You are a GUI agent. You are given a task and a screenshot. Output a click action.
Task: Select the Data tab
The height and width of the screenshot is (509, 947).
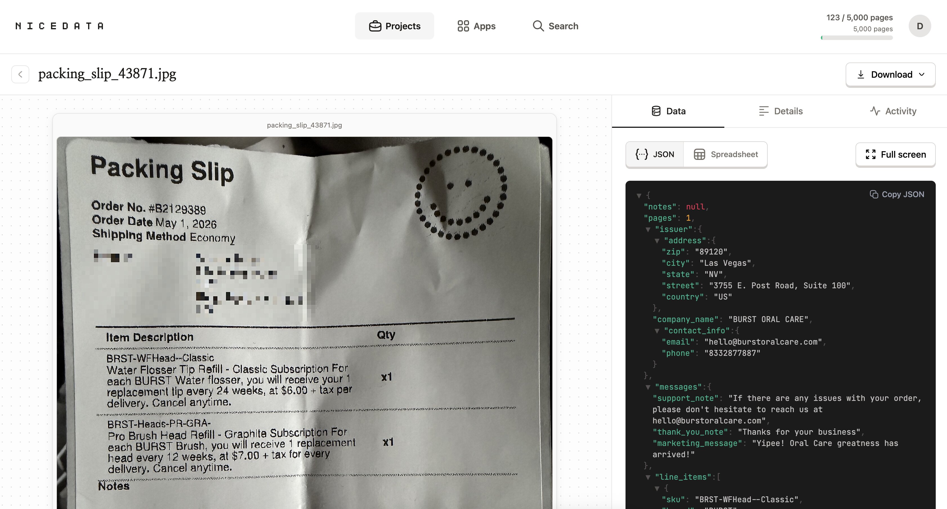pos(668,111)
